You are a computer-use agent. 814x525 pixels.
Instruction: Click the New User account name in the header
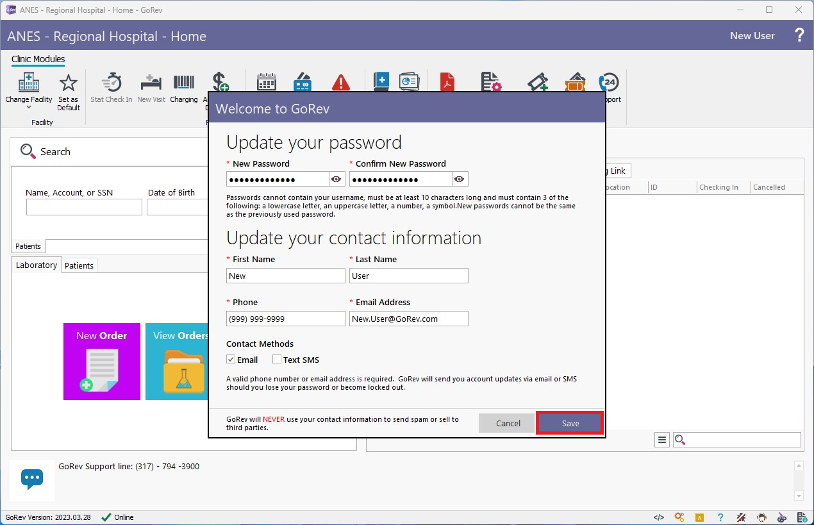pos(752,36)
